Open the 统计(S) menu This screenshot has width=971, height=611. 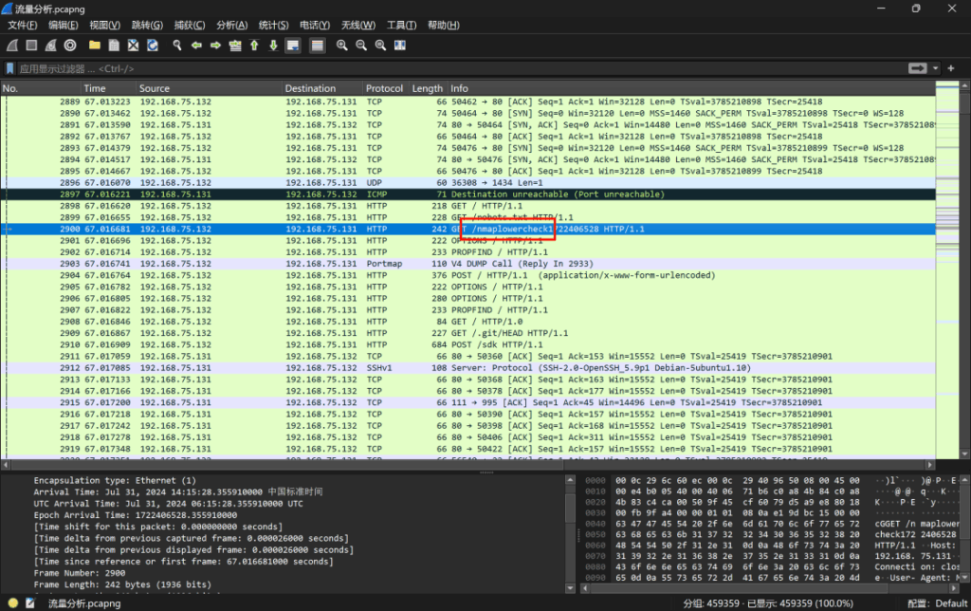click(274, 25)
